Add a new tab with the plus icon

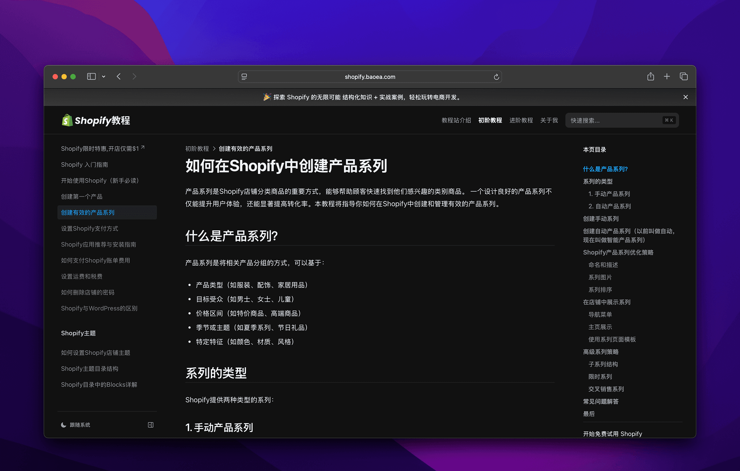click(667, 76)
